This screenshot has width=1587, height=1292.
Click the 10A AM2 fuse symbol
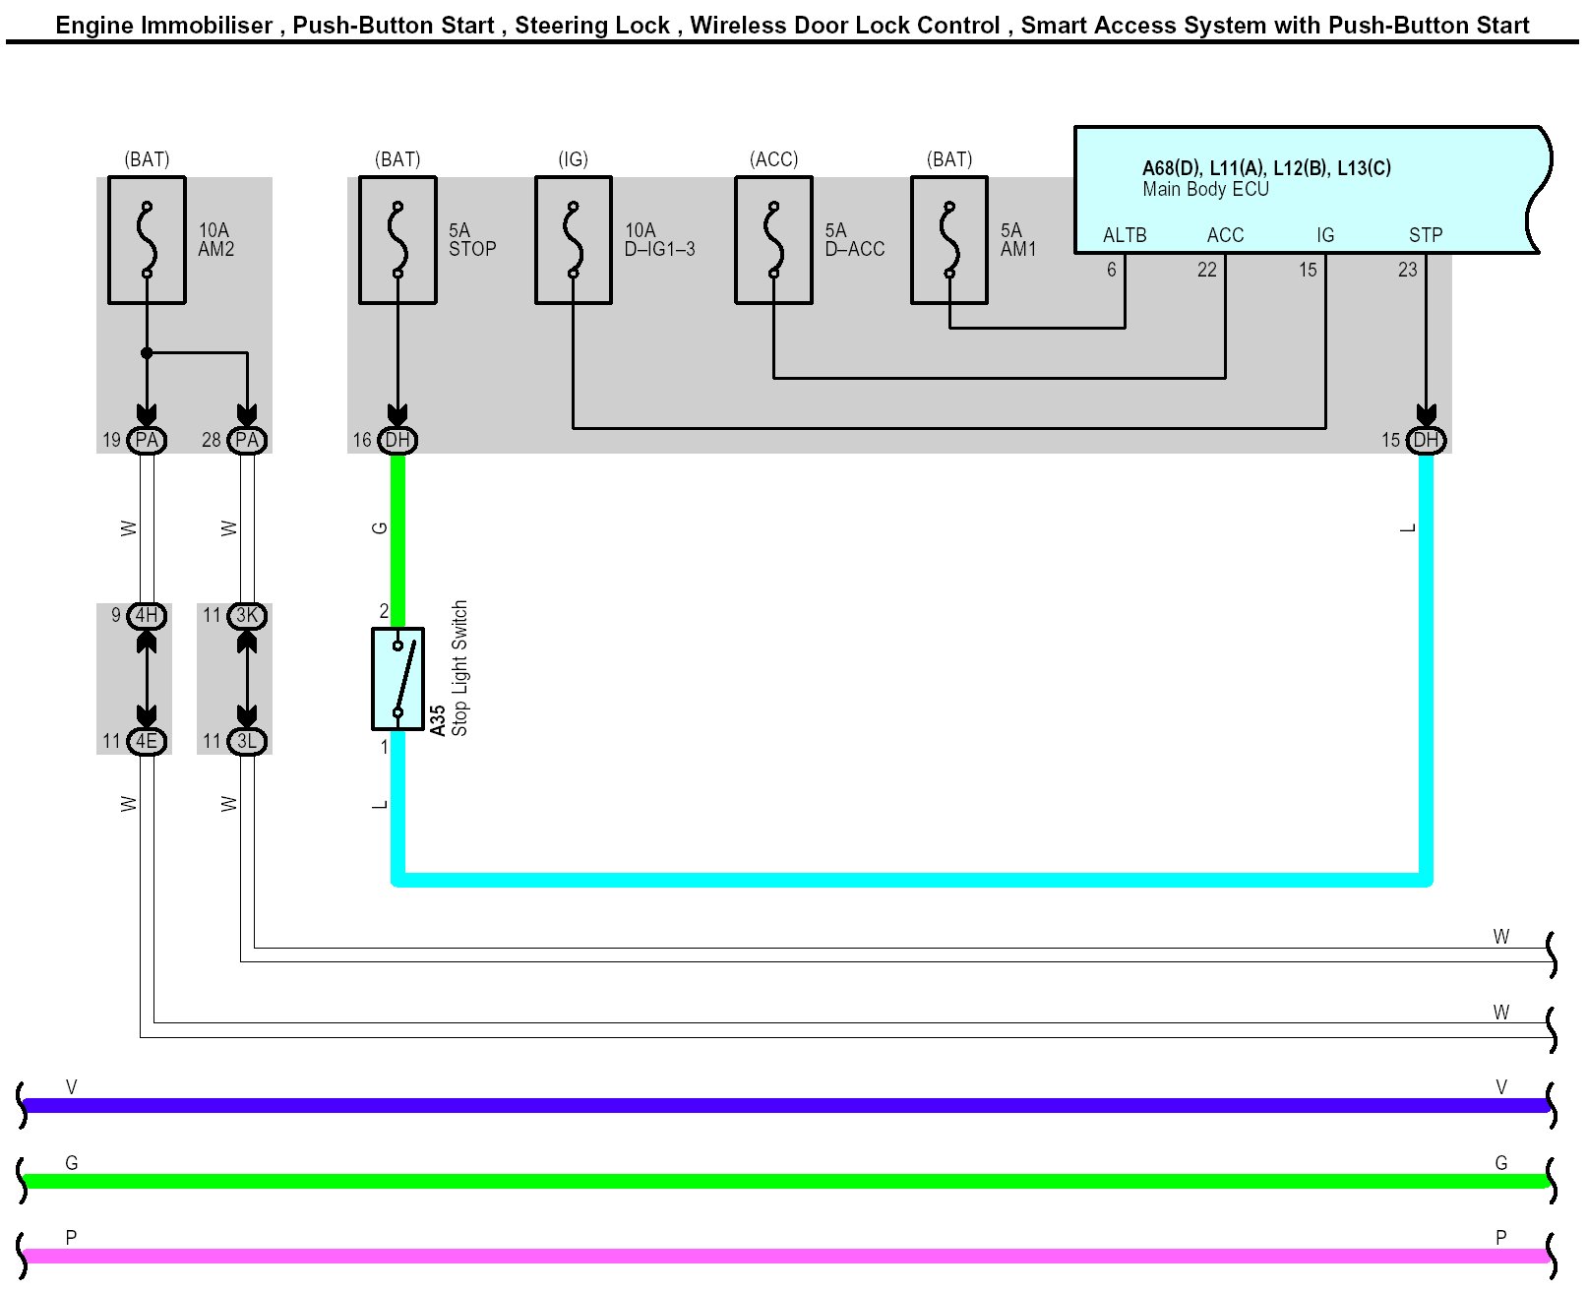147,240
